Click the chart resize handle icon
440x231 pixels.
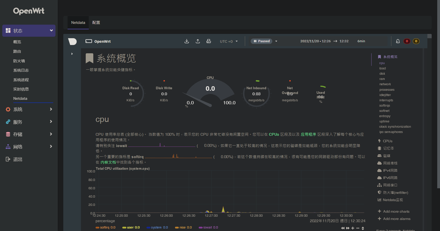click(363, 228)
